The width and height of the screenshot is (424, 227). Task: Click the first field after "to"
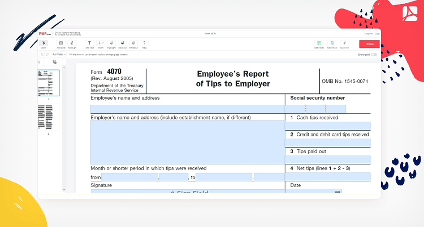(224, 177)
